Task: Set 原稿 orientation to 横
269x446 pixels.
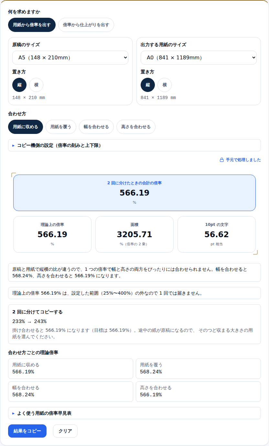Action: pyautogui.click(x=36, y=85)
